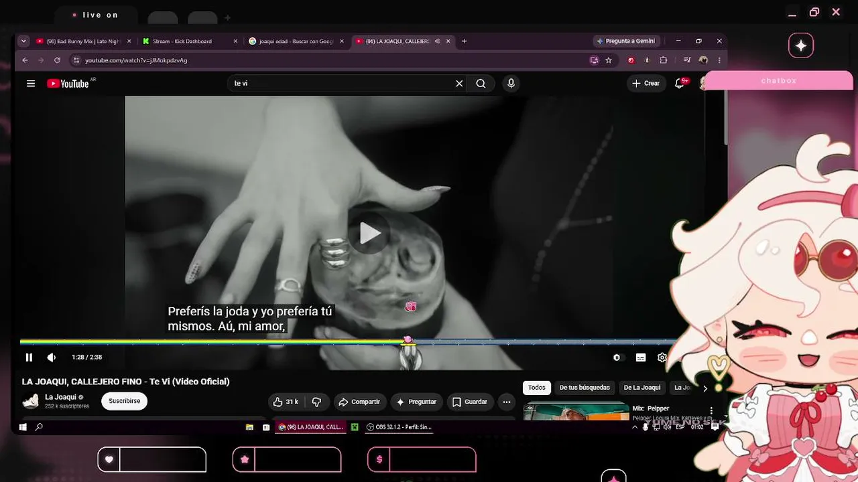Click the large play overlay on video
This screenshot has height=482, width=858.
pyautogui.click(x=369, y=233)
